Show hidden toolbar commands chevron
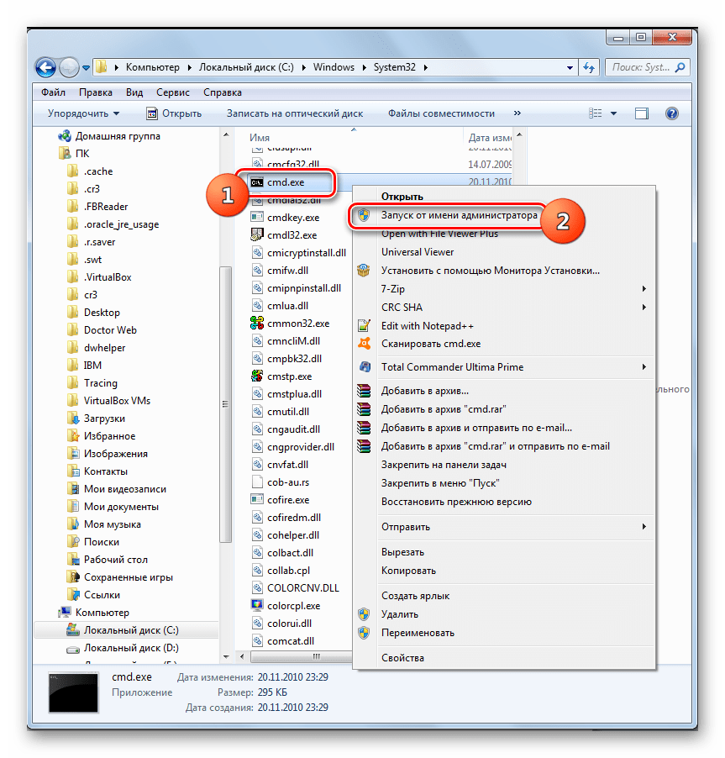Image resolution: width=725 pixels, height=758 pixels. [517, 113]
